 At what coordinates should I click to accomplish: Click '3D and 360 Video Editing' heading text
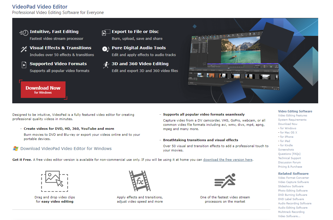(140, 64)
